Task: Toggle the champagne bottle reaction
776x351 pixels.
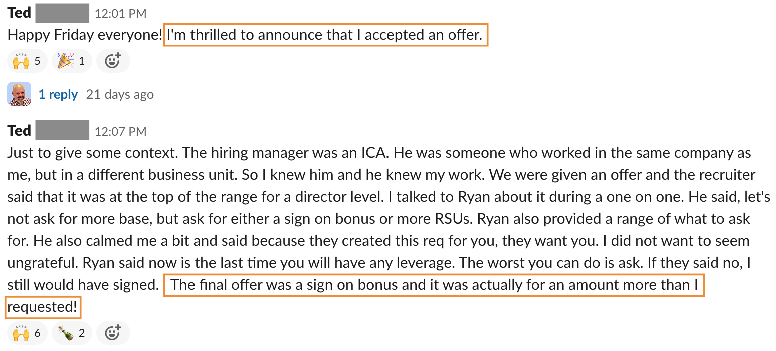Action: coord(71,333)
